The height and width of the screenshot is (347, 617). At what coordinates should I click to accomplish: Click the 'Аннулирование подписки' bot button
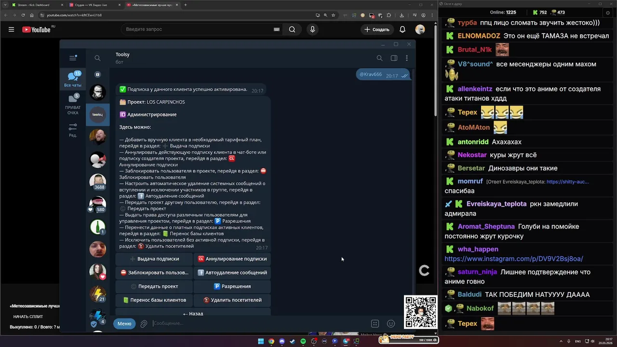click(232, 259)
